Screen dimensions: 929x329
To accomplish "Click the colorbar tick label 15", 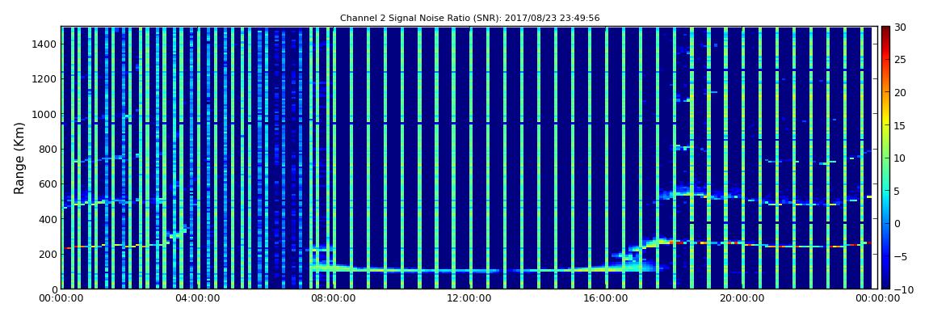I will [900, 125].
